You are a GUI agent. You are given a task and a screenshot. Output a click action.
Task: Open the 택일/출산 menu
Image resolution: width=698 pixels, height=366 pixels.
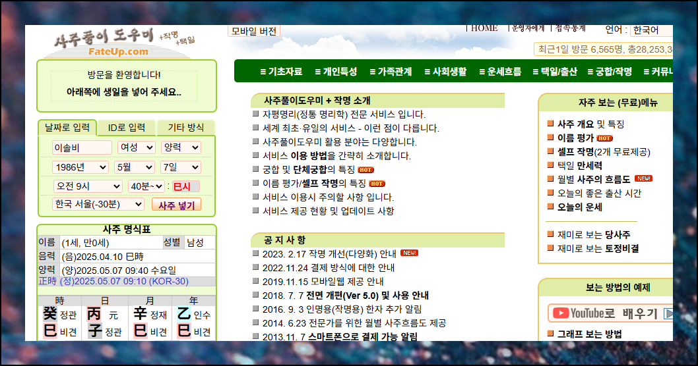(x=555, y=72)
